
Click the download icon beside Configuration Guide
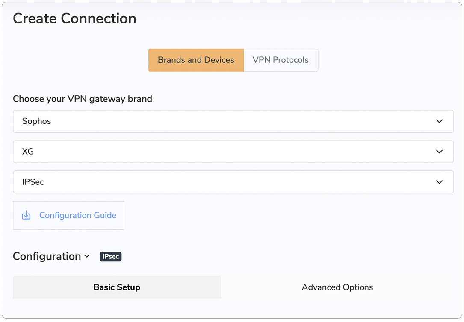pyautogui.click(x=26, y=215)
